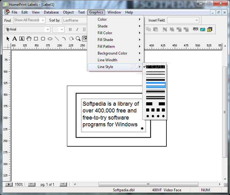
Task: Open the Arial font name dropdown
Action: click(x=48, y=30)
